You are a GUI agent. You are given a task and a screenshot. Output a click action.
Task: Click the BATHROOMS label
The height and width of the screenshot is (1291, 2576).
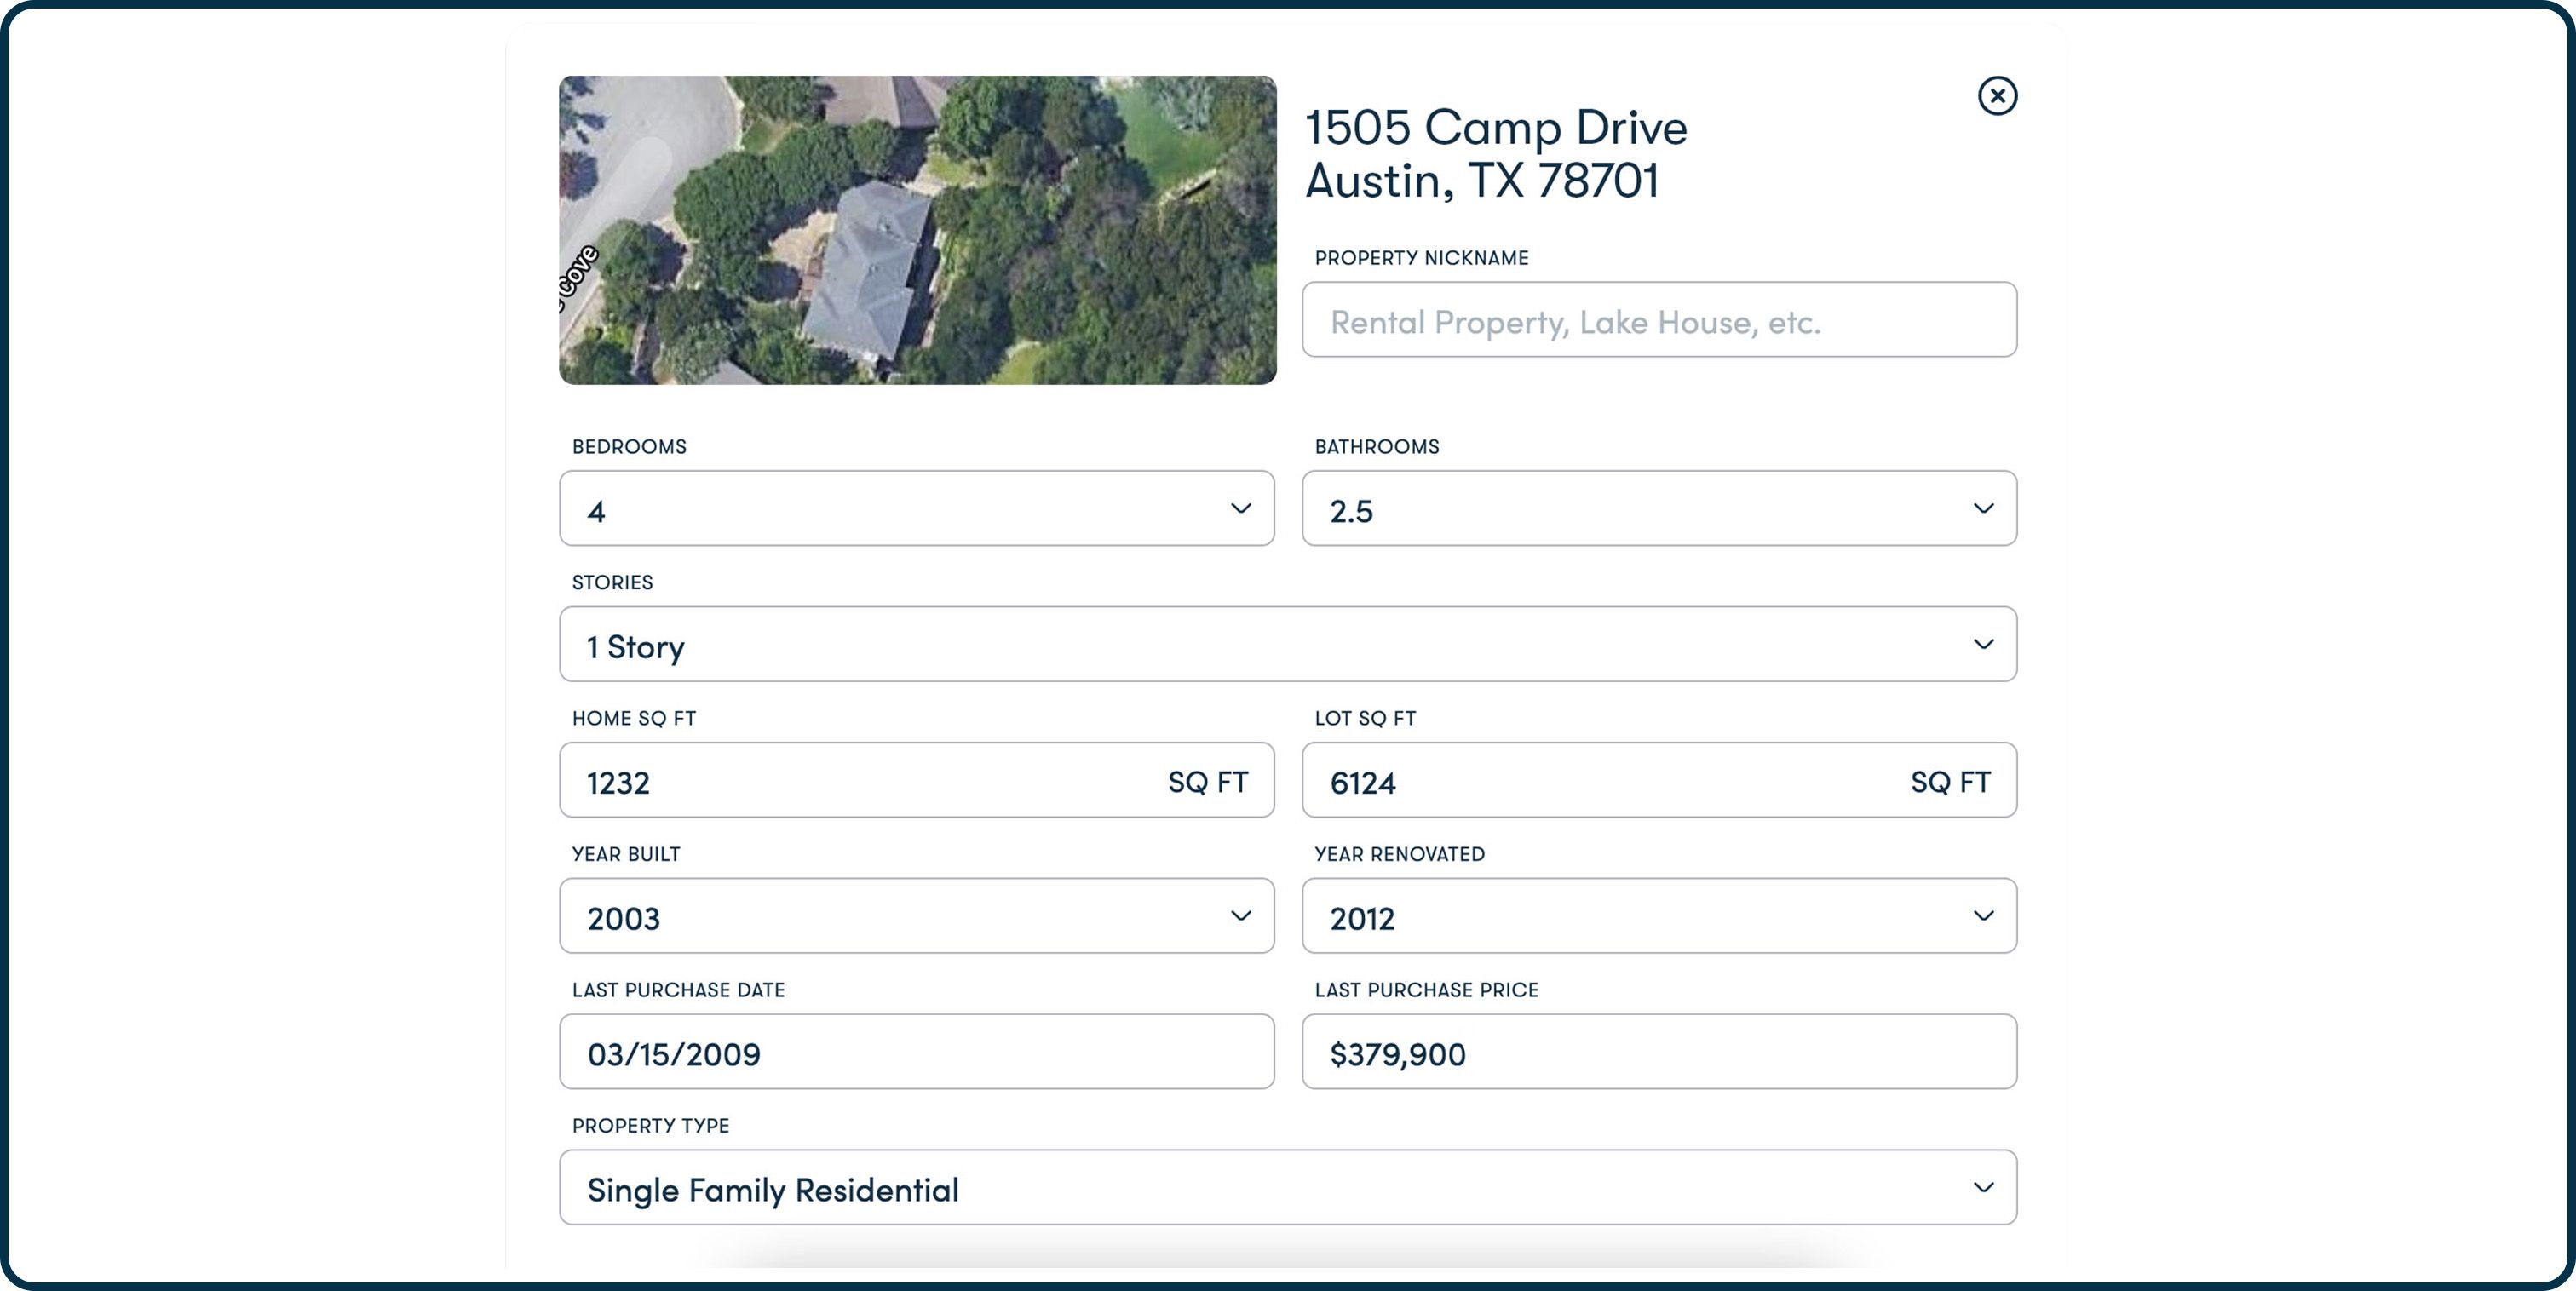tap(1377, 447)
